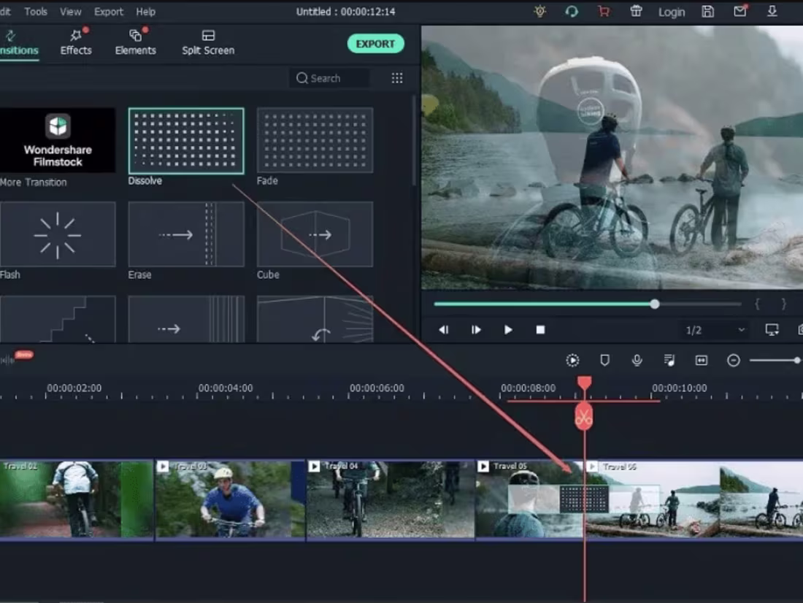Image resolution: width=803 pixels, height=603 pixels.
Task: Toggle fullscreen preview below the player
Action: [x=772, y=329]
